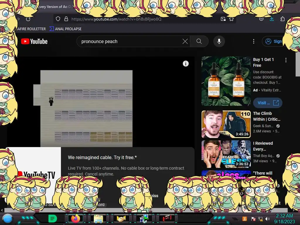Clear the search box with the X
This screenshot has height=225, width=300.
pyautogui.click(x=185, y=41)
